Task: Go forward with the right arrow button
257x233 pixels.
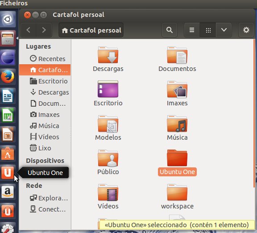Action: click(44, 30)
